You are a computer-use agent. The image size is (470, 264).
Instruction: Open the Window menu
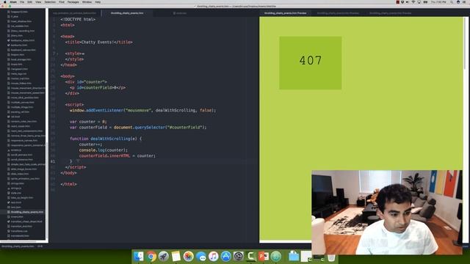[87, 1]
